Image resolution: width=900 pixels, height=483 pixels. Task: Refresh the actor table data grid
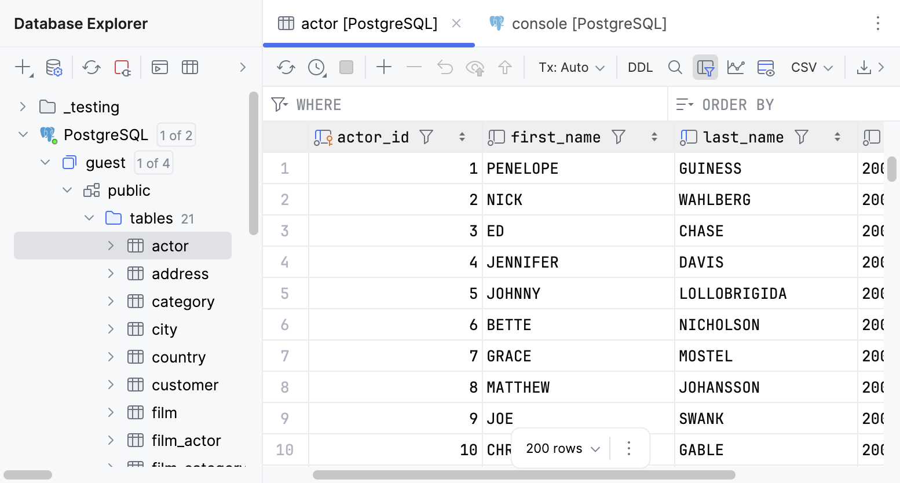[285, 67]
